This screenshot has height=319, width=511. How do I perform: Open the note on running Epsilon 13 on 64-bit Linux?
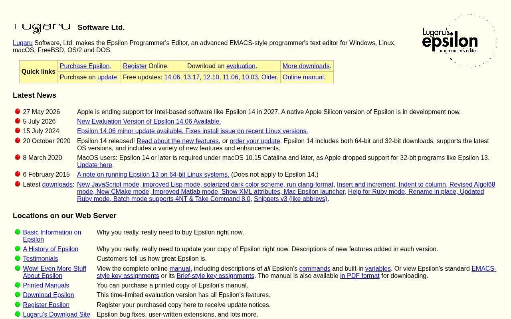click(x=153, y=175)
